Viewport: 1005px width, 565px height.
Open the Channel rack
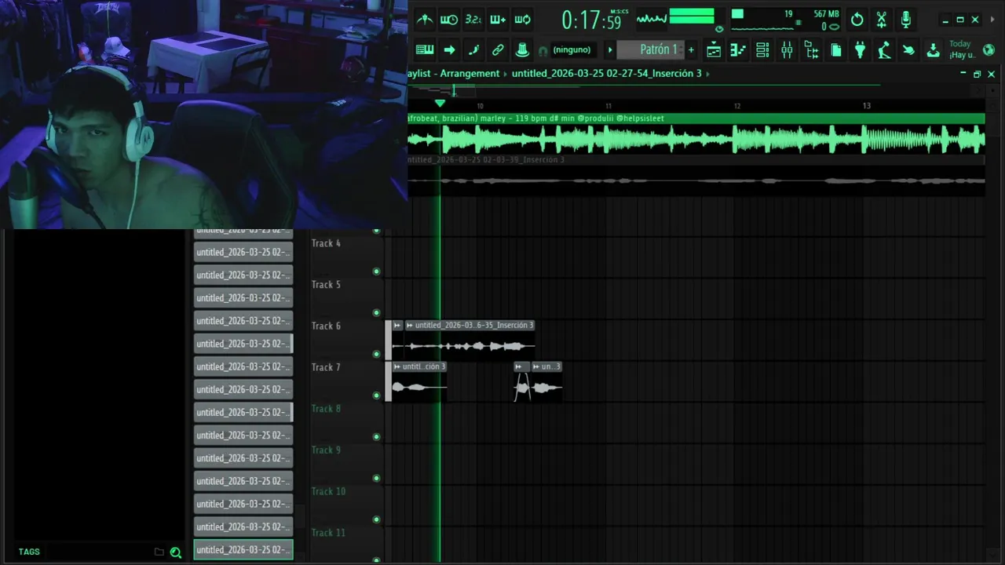(x=762, y=50)
